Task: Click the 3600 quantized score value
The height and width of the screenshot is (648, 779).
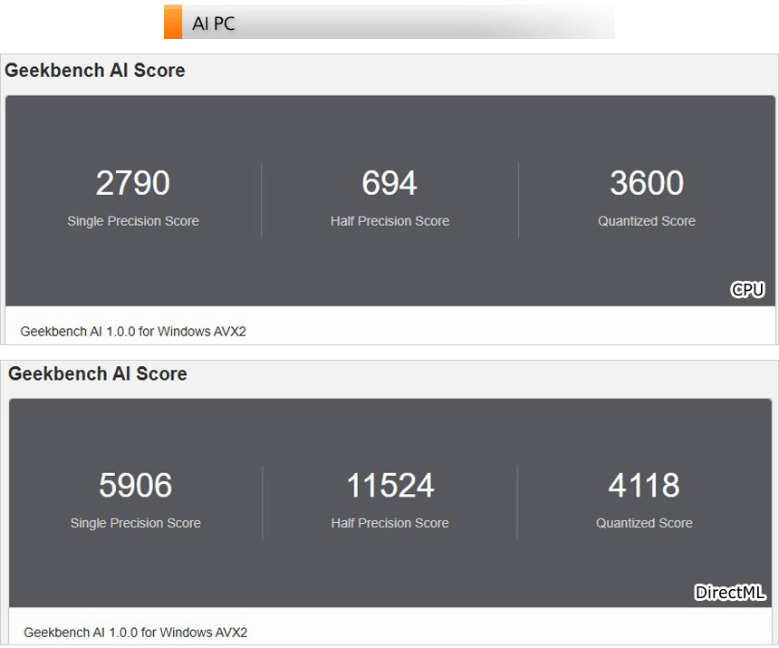Action: pyautogui.click(x=647, y=182)
